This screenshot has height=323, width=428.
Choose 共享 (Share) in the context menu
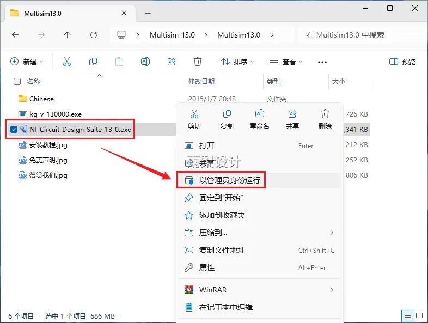[292, 119]
